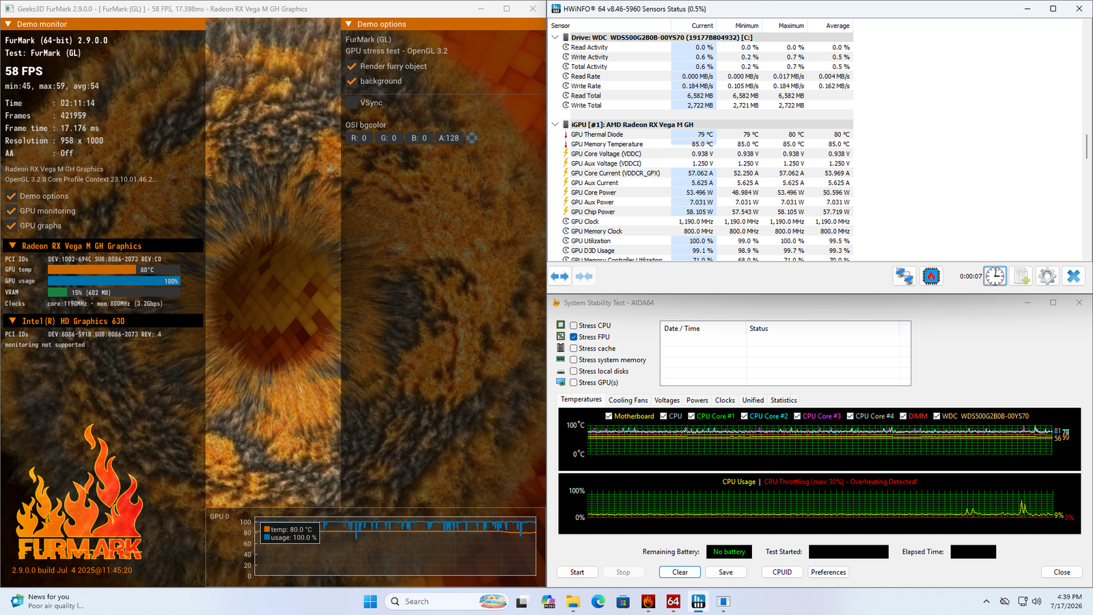
Task: Switch to Powers tab in AIDA64
Action: coord(697,400)
